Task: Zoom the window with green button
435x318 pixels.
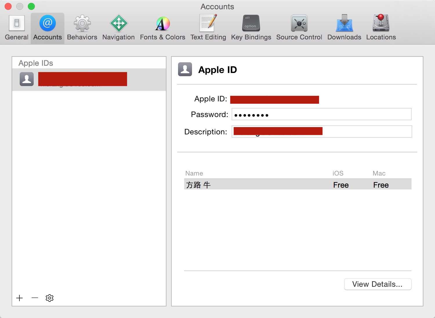Action: pos(31,6)
